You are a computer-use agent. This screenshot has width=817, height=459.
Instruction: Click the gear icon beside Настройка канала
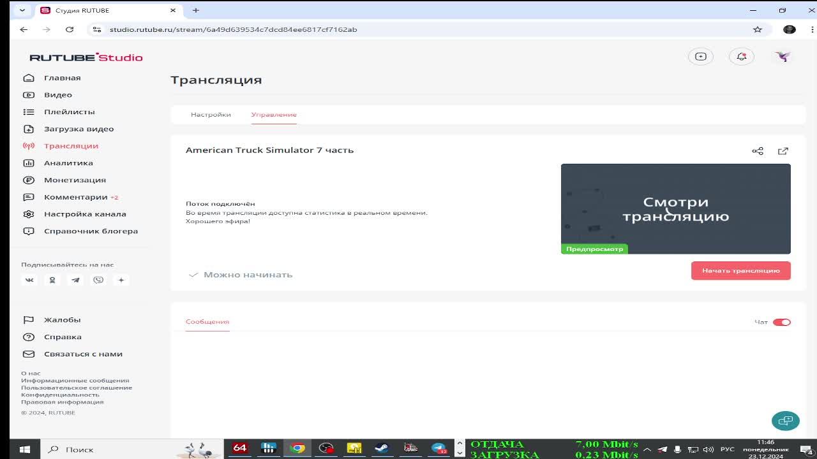pyautogui.click(x=28, y=214)
